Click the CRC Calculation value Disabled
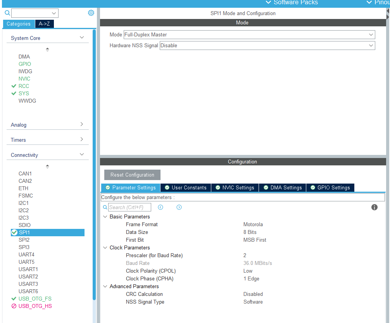This screenshot has height=323, width=390. (x=253, y=294)
